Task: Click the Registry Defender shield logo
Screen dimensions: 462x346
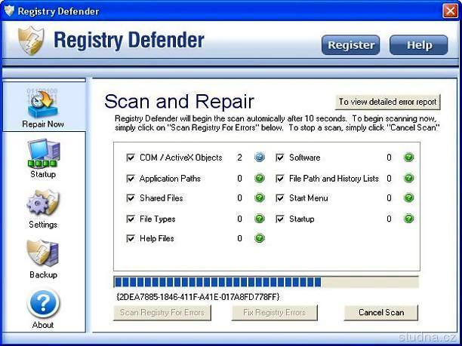Action: pos(31,40)
